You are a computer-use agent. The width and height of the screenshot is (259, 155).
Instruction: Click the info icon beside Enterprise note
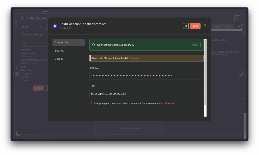[x=91, y=103]
